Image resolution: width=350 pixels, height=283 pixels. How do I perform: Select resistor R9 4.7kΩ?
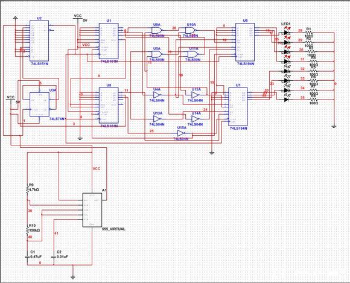click(x=28, y=189)
